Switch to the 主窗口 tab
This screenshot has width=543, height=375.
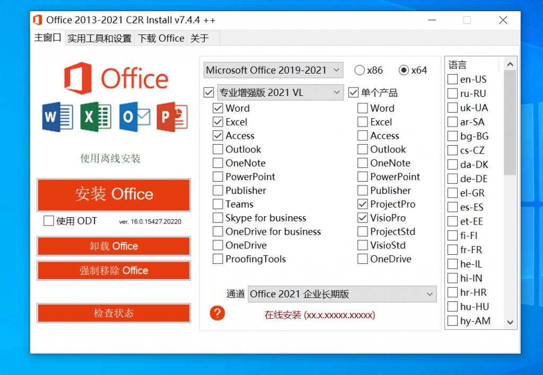(48, 38)
